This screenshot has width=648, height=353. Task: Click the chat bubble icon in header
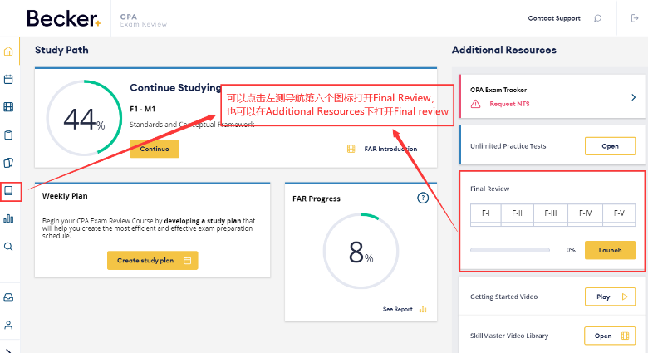pyautogui.click(x=597, y=18)
